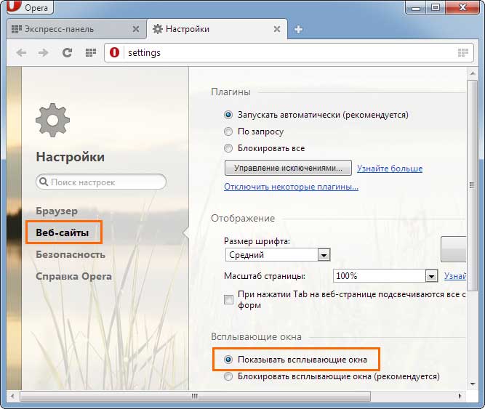Image resolution: width=485 pixels, height=409 pixels.
Task: Click the Управление исключениями button
Action: (288, 168)
